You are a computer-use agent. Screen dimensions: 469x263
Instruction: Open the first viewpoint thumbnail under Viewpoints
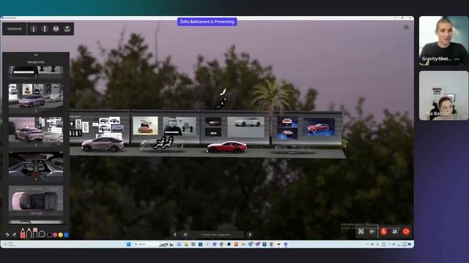click(x=36, y=72)
